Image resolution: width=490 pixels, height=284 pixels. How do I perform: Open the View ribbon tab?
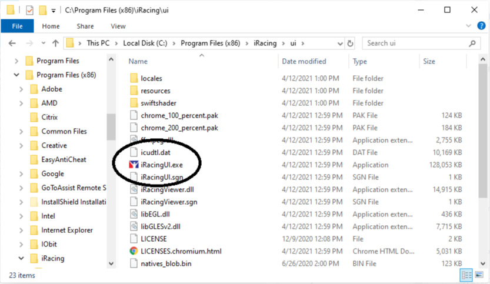[x=118, y=26]
